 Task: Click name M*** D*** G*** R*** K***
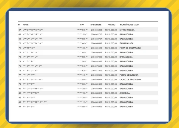click(x=33, y=34)
